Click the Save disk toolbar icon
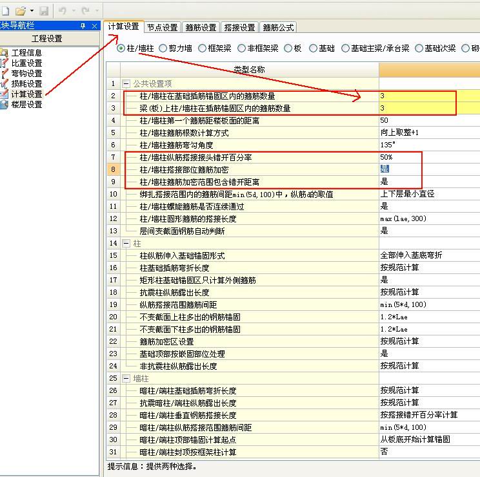480x477 pixels. tap(44, 11)
